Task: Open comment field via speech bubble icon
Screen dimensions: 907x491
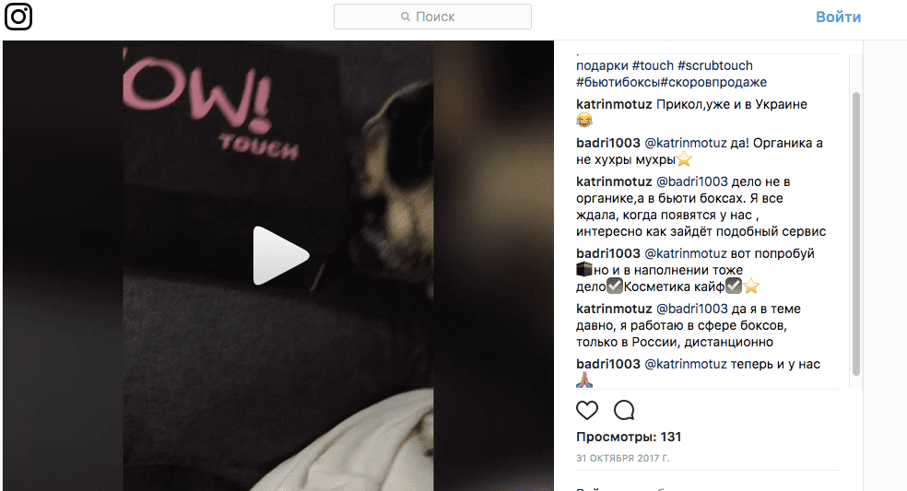Action: pyautogui.click(x=624, y=410)
